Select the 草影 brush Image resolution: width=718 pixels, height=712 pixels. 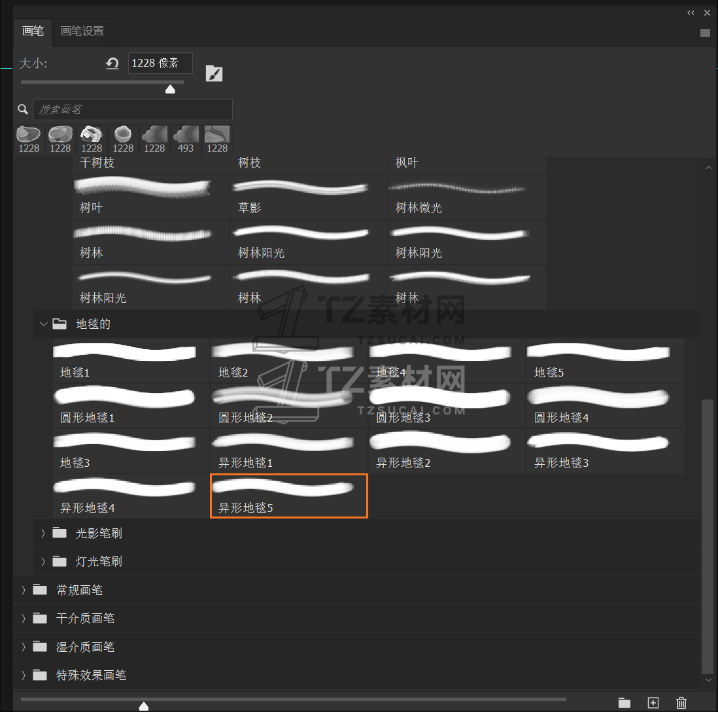[x=308, y=197]
